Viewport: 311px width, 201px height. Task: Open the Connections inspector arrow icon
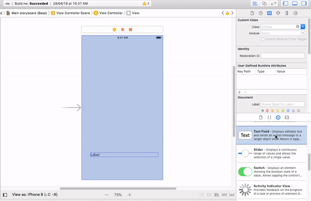pos(295,13)
